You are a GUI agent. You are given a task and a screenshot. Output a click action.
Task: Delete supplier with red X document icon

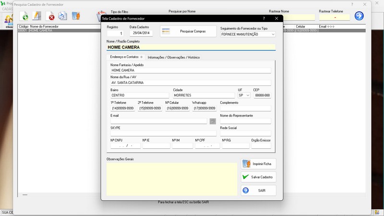pyautogui.click(x=50, y=16)
